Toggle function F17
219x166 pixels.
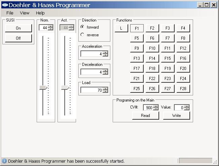point(137,69)
